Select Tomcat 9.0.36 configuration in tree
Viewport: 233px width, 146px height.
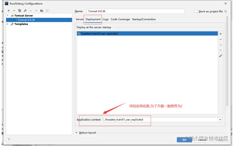(x=39, y=20)
